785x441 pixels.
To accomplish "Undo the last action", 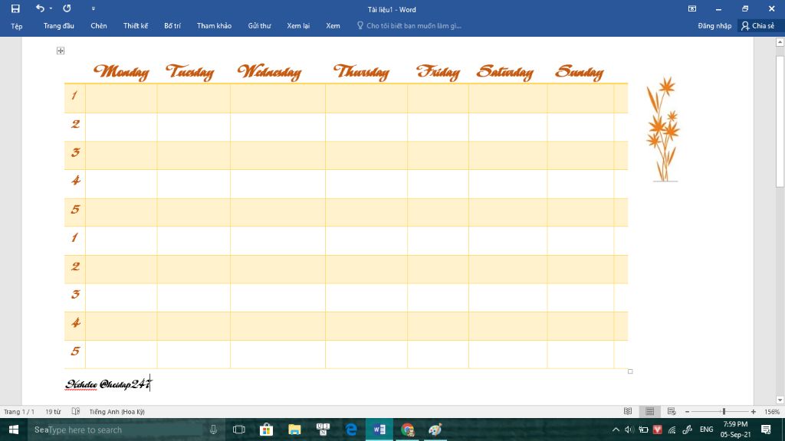I will point(40,8).
